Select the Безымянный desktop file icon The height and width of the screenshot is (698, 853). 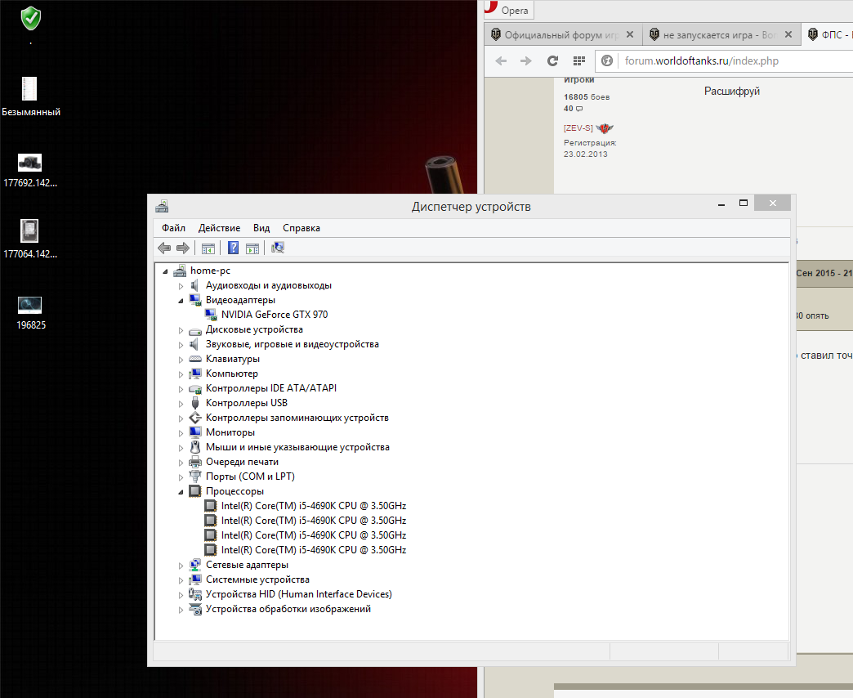click(x=30, y=89)
